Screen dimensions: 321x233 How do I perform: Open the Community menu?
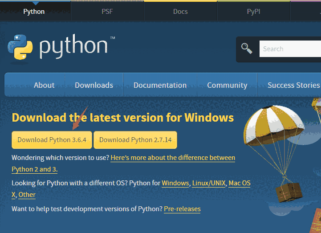tap(227, 85)
